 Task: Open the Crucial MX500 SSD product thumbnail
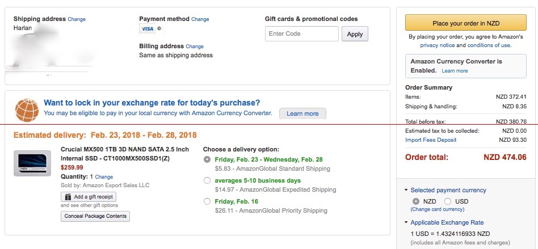(32, 163)
